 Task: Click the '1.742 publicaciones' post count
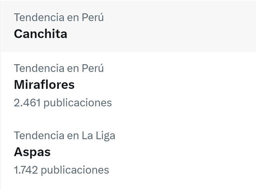pos(61,170)
